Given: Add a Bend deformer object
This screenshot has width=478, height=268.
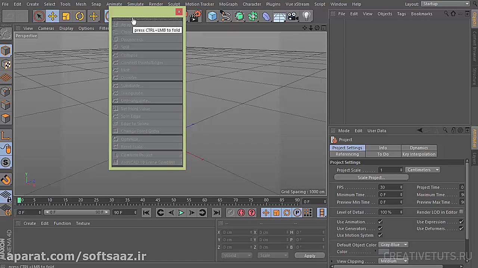Looking at the screenshot, I should pyautogui.click(x=266, y=16).
